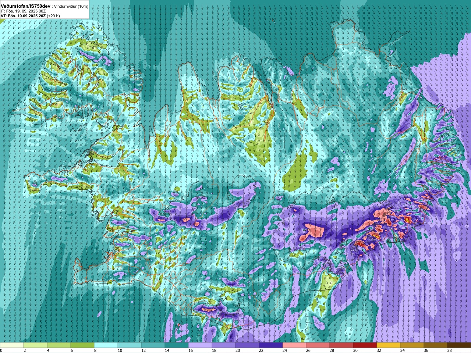
Task: Click the dark brown swatch above 38
Action: pos(459,345)
